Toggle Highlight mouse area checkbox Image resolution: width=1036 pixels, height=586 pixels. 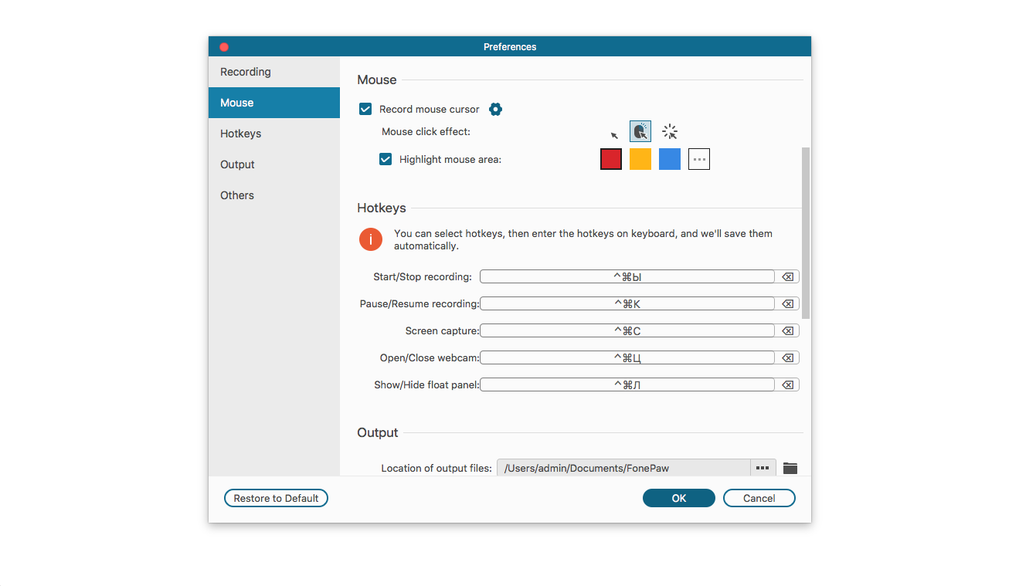coord(386,160)
